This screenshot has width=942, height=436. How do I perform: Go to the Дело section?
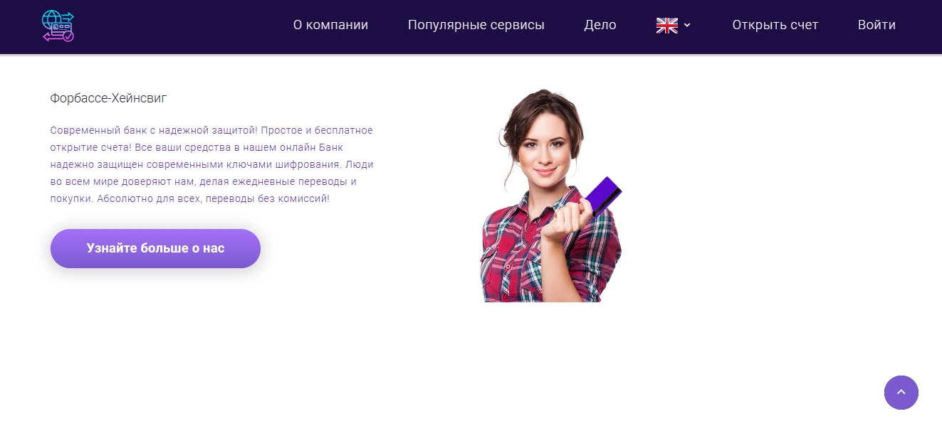pos(600,25)
